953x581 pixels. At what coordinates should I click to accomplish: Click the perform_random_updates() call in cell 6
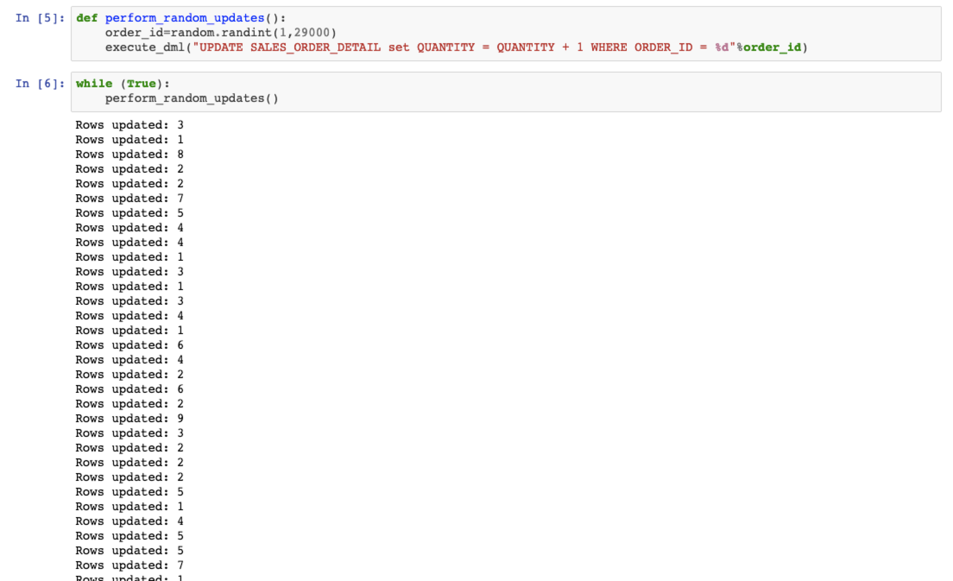point(192,98)
